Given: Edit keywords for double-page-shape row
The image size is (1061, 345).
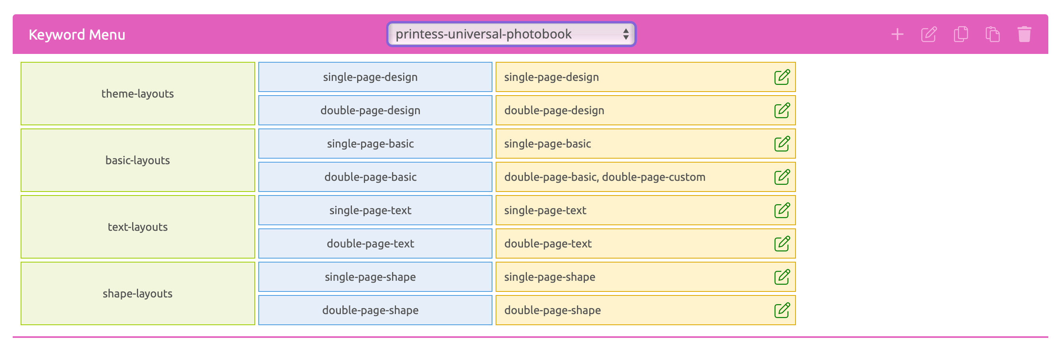Looking at the screenshot, I should pos(781,310).
